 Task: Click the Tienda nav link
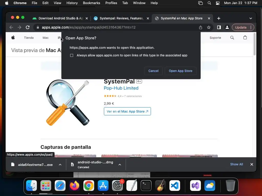(29, 38)
